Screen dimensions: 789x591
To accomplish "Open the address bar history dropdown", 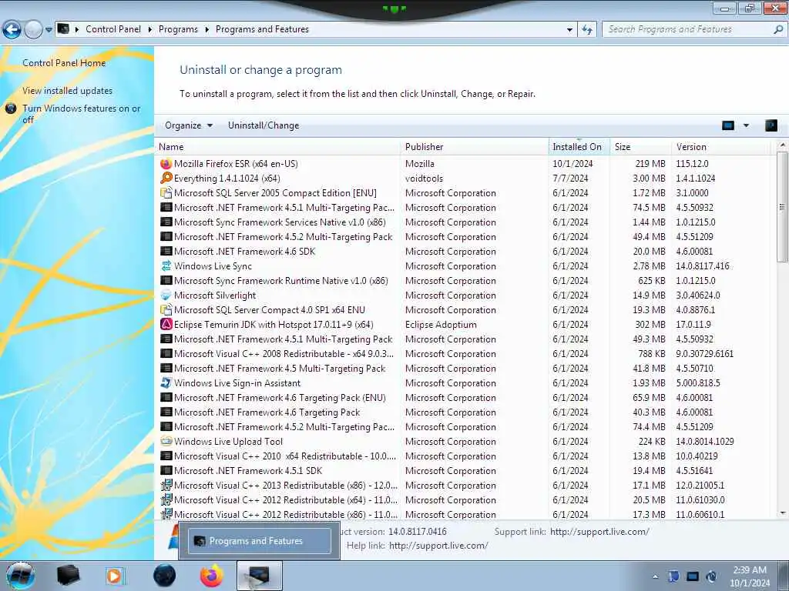I will pyautogui.click(x=569, y=30).
